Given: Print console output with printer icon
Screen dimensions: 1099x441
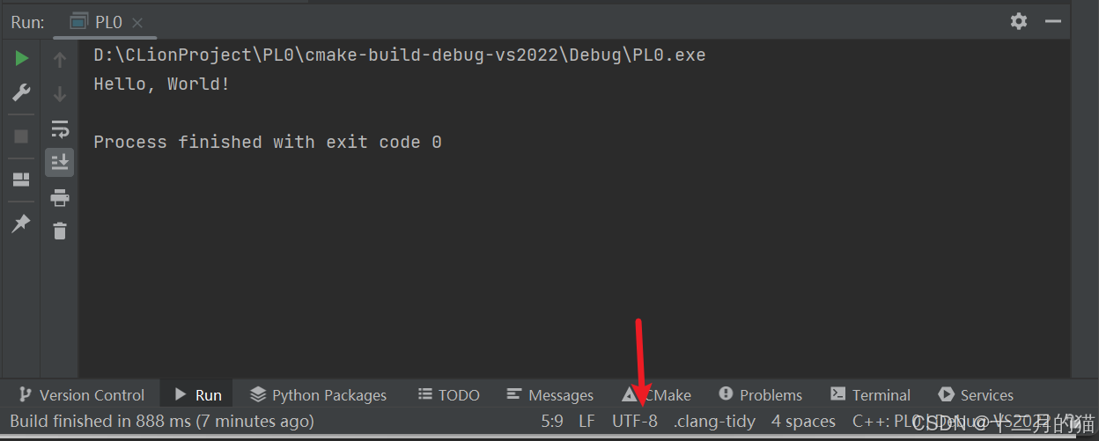Looking at the screenshot, I should [x=60, y=197].
